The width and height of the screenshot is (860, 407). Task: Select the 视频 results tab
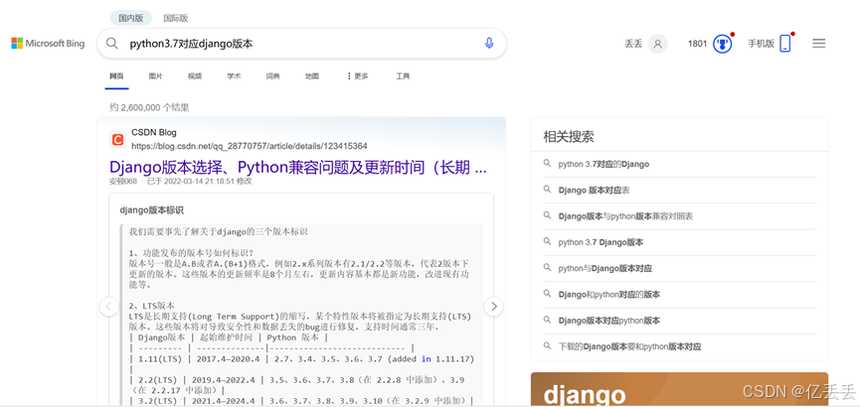pyautogui.click(x=195, y=76)
